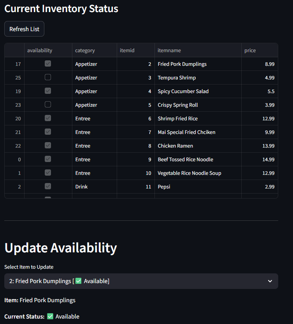Click row index 23 cell
Viewport: 293px width, 324px height.
point(14,105)
